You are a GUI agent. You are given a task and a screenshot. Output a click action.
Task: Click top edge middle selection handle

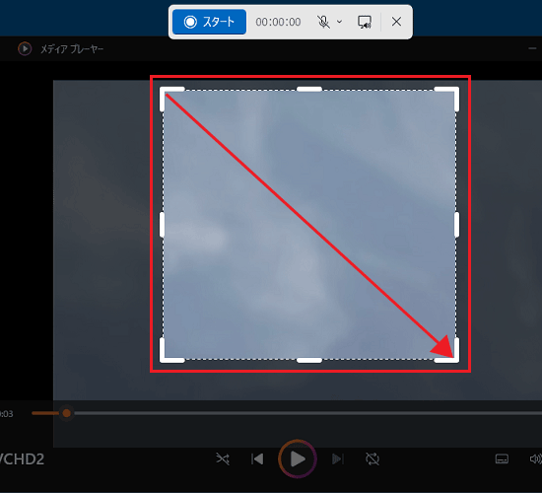click(309, 90)
